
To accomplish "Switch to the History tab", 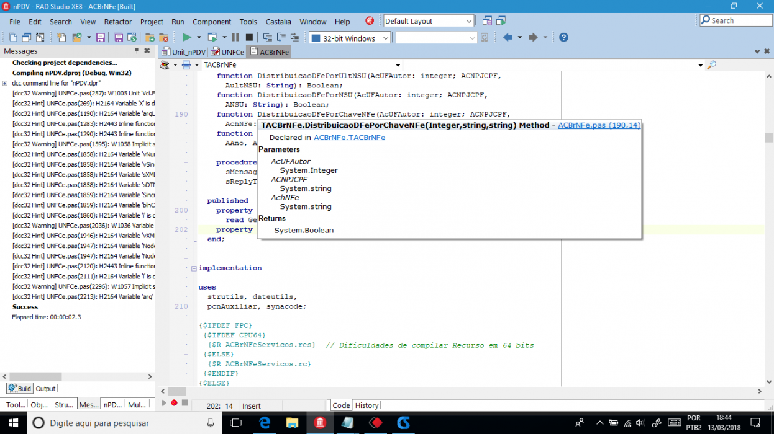I will click(x=367, y=405).
